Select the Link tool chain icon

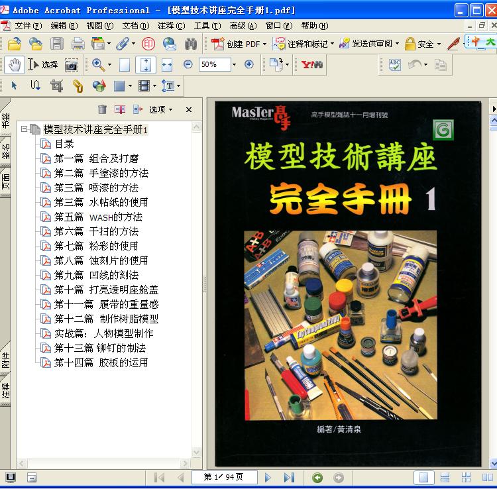click(x=78, y=86)
